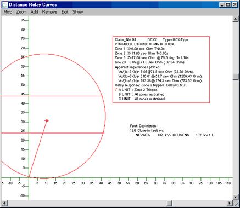Click the Vc/(Ic+3KIo) impedance line
240x208 pixels.
[x=160, y=80]
